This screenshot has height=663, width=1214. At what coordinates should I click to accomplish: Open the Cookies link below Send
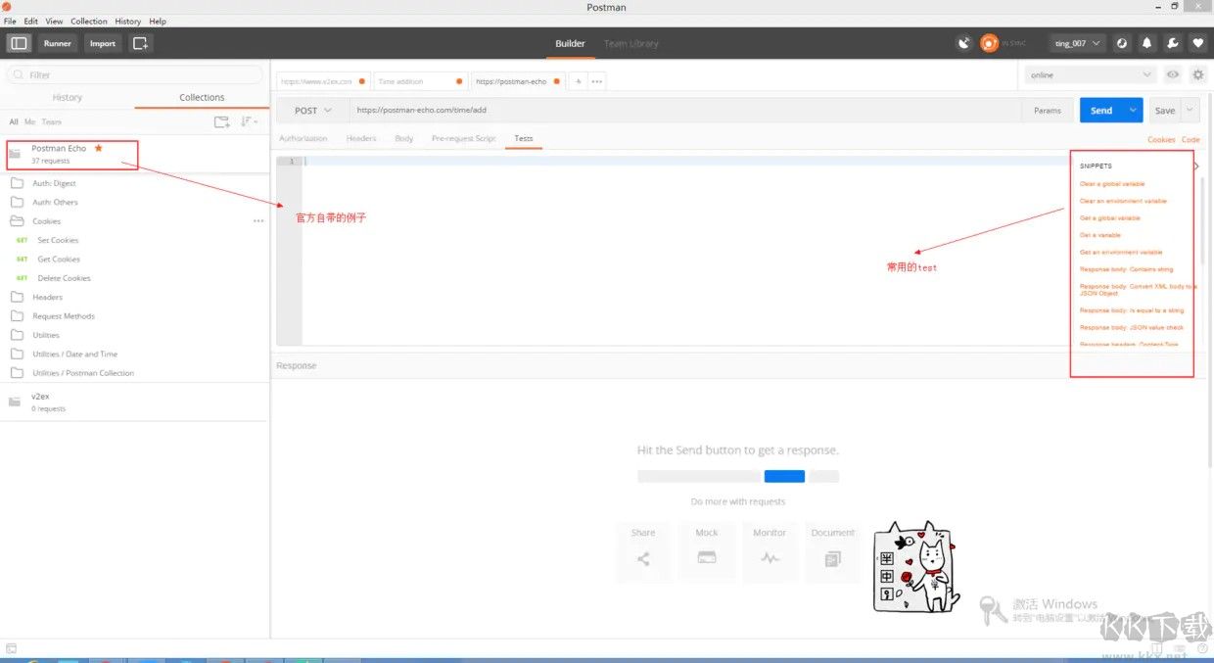point(1161,140)
